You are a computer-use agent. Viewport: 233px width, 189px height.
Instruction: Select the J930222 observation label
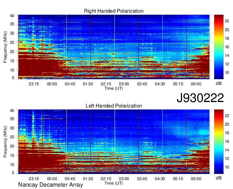pyautogui.click(x=200, y=98)
